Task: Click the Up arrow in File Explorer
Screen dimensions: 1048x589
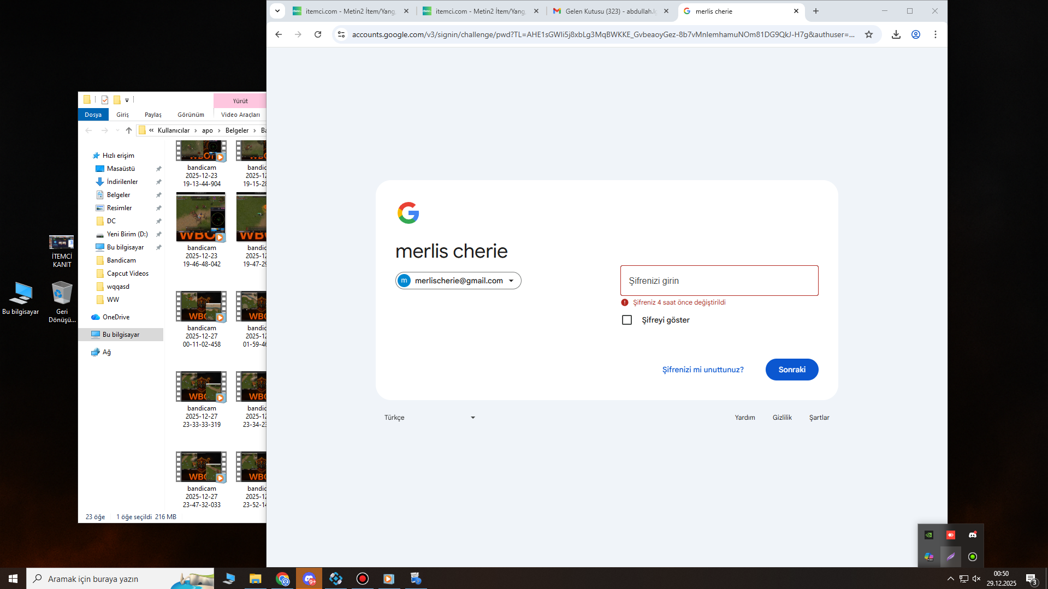Action: pos(129,130)
